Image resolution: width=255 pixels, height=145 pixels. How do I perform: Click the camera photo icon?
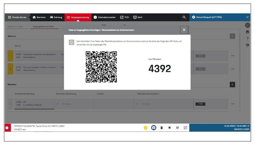click(x=154, y=128)
